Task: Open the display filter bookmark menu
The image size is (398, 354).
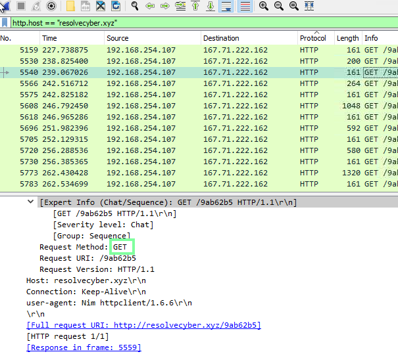Action: (5, 23)
